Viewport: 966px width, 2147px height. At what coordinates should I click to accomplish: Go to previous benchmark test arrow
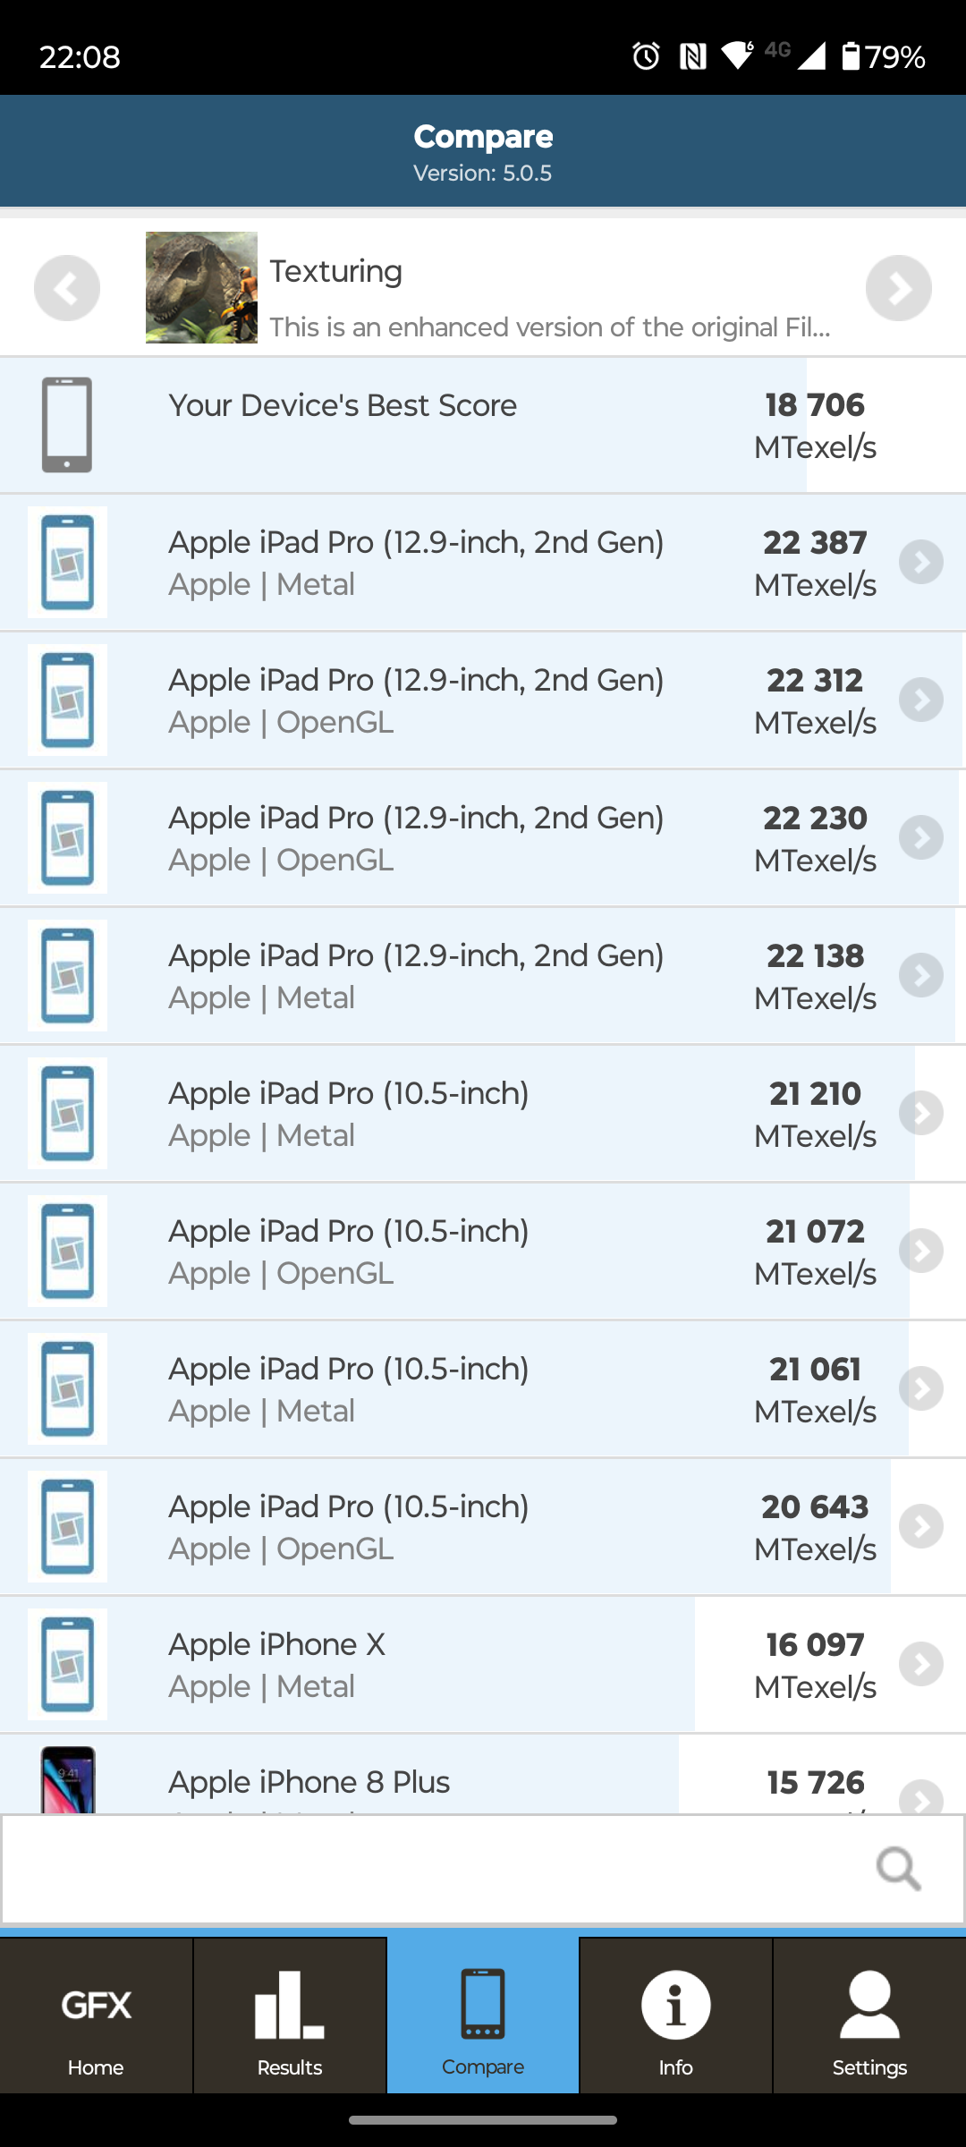coord(67,288)
